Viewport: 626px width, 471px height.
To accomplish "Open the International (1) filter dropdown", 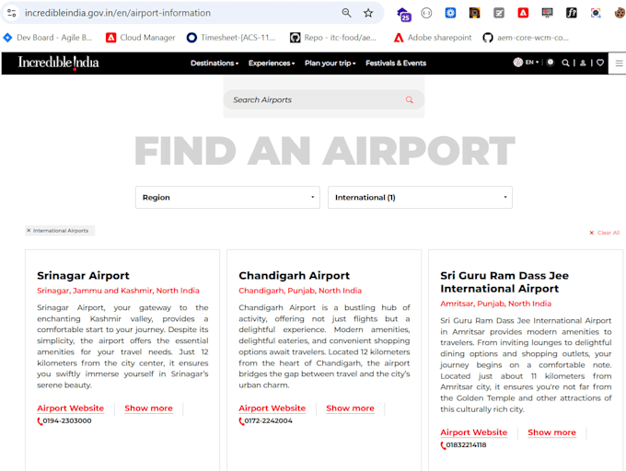I will (420, 198).
